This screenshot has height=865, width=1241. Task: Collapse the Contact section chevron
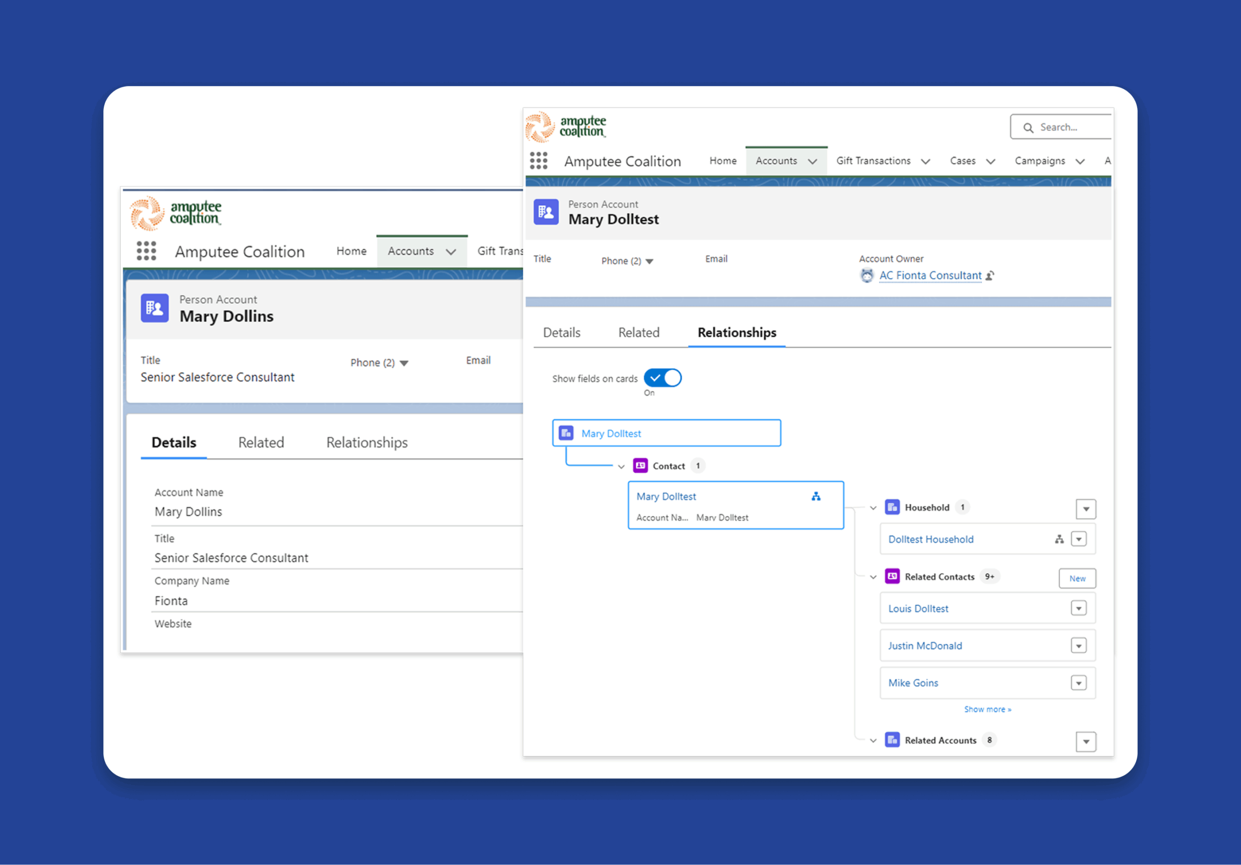pyautogui.click(x=621, y=466)
